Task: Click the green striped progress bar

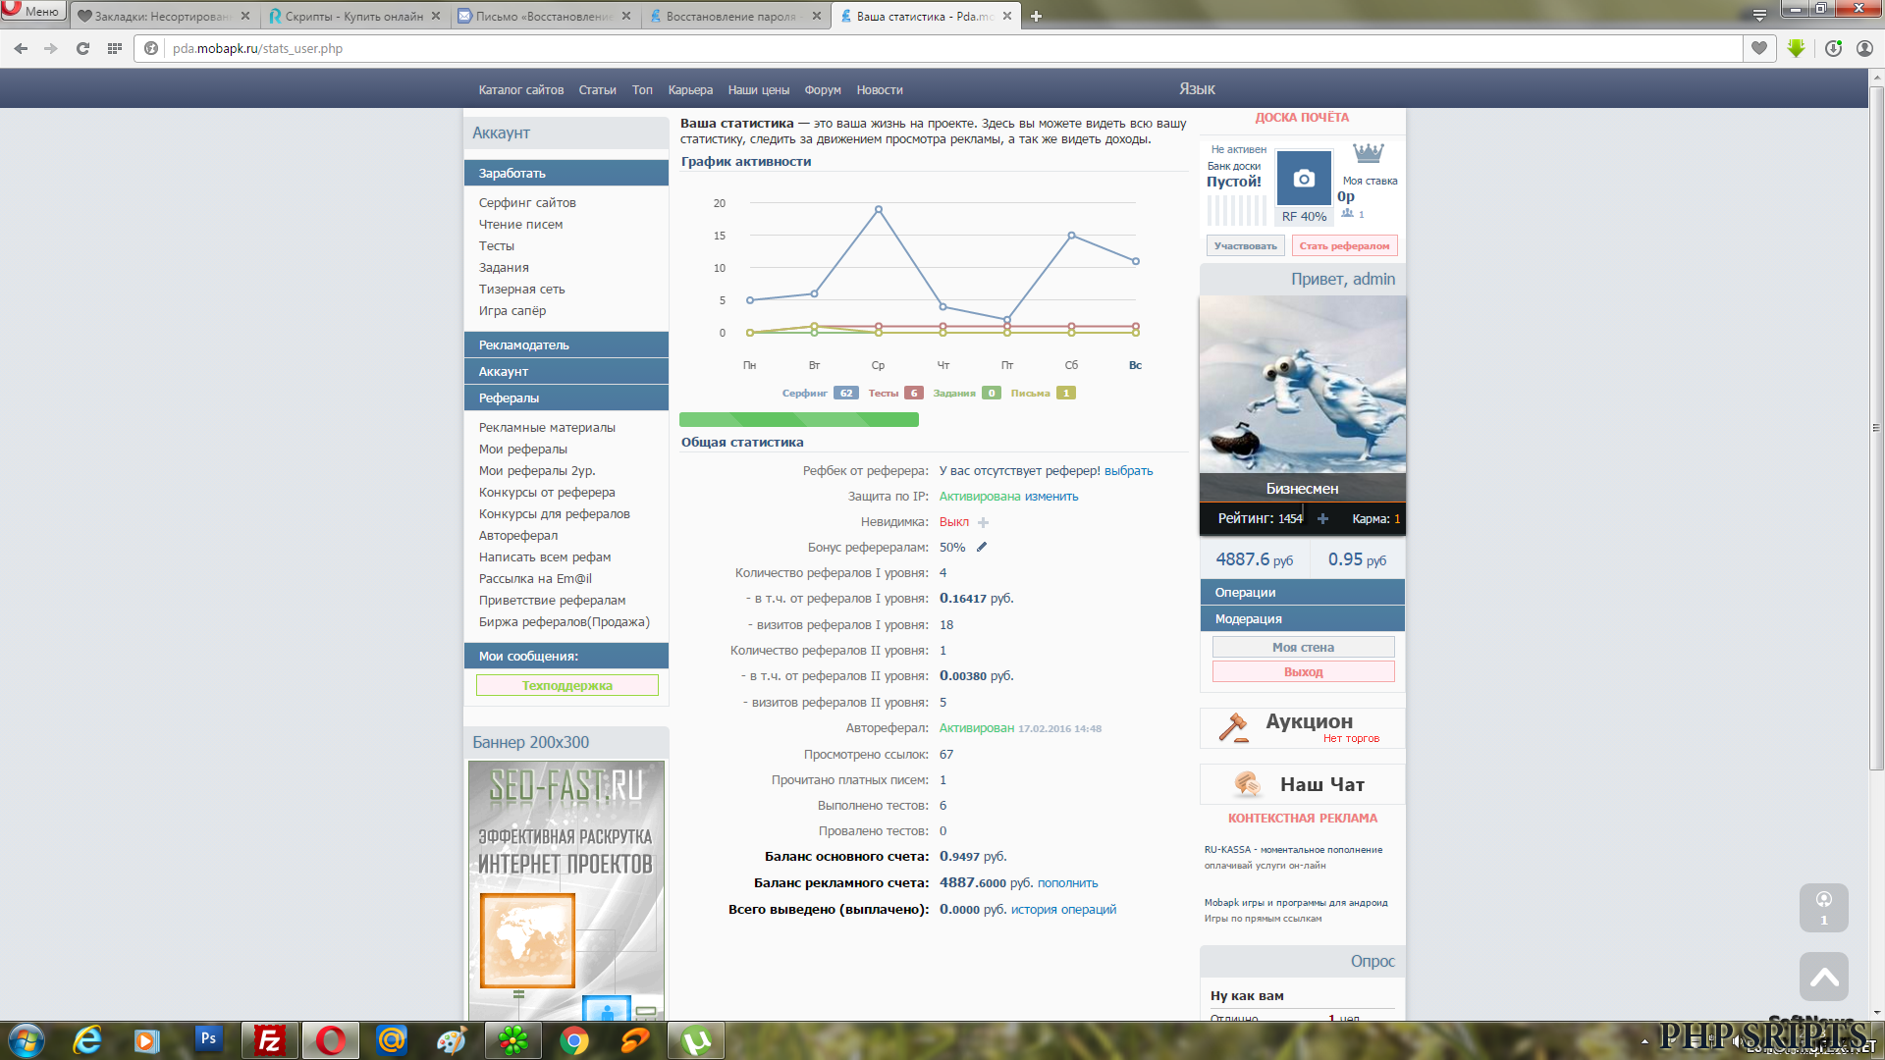Action: tap(798, 420)
